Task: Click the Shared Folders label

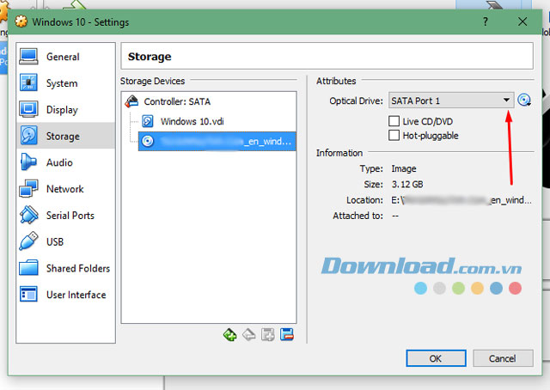Action: (x=78, y=268)
